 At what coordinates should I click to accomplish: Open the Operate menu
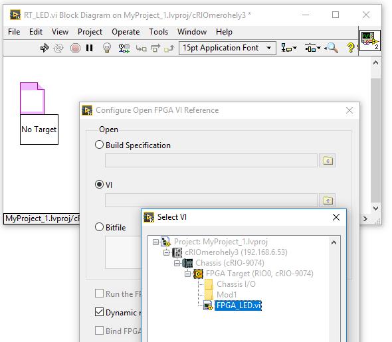(x=126, y=32)
